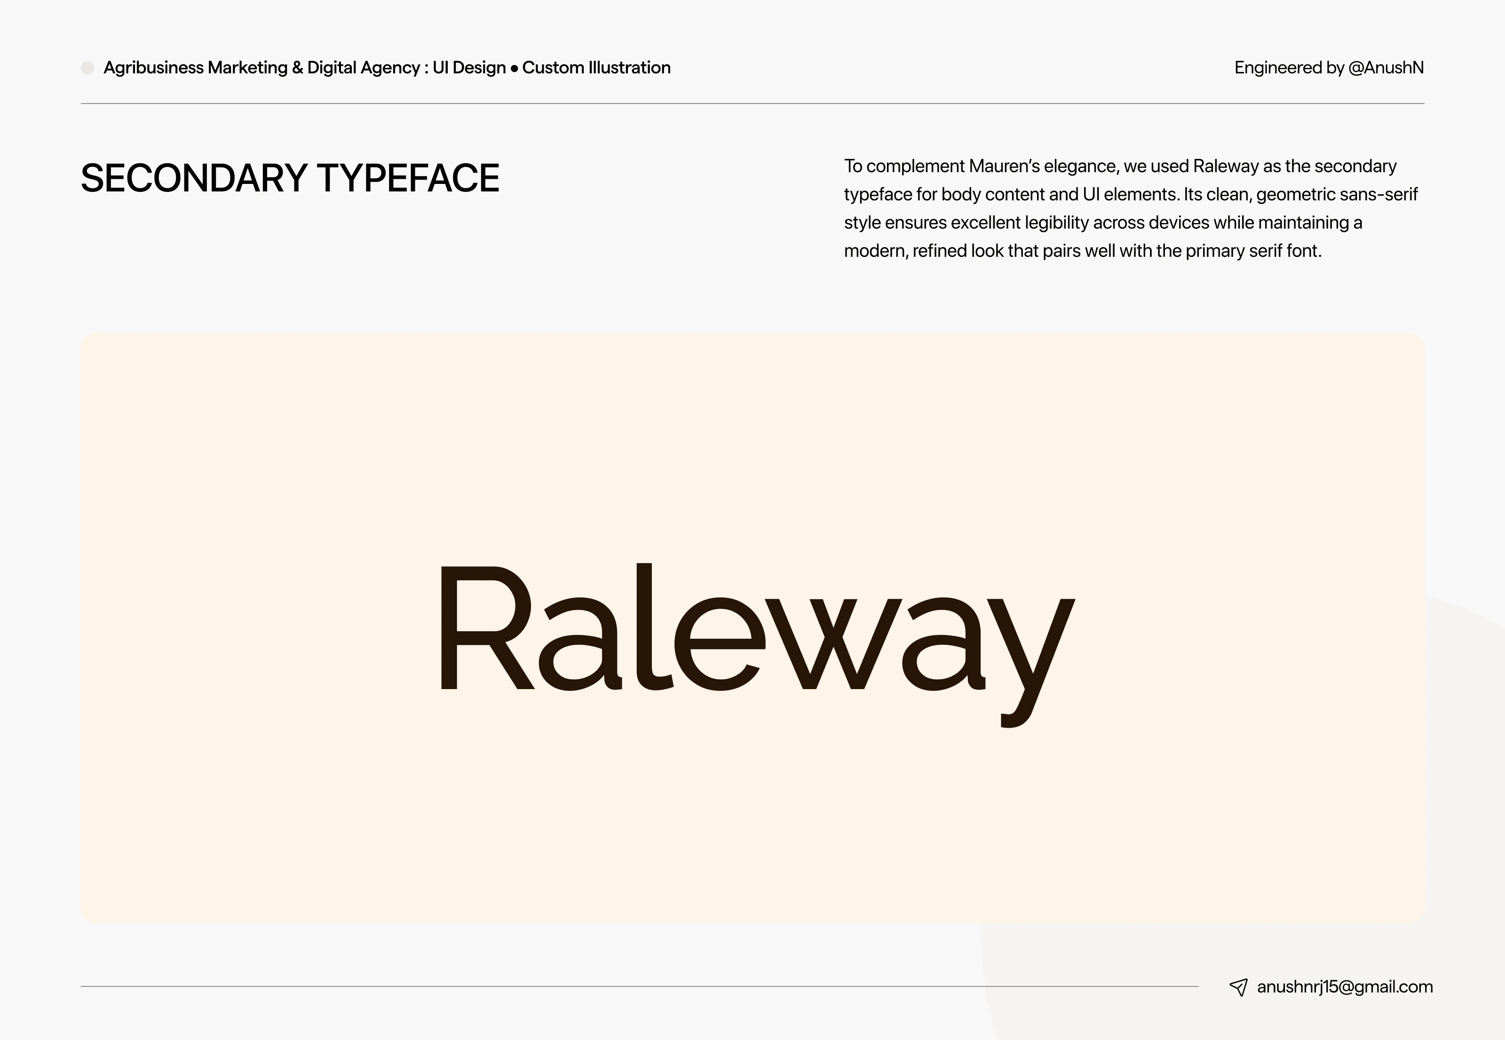Click the 'Custom Illustration' header text
The image size is (1505, 1040).
(596, 68)
